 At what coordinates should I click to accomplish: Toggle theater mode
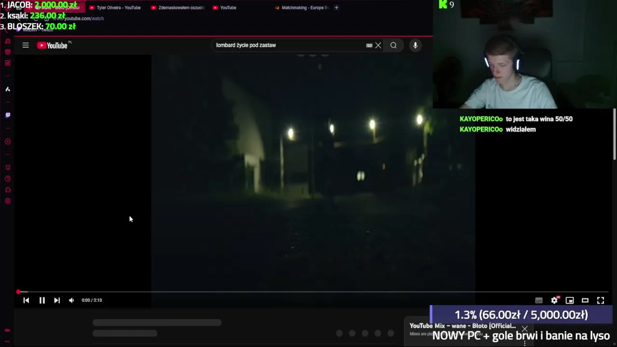pos(585,300)
